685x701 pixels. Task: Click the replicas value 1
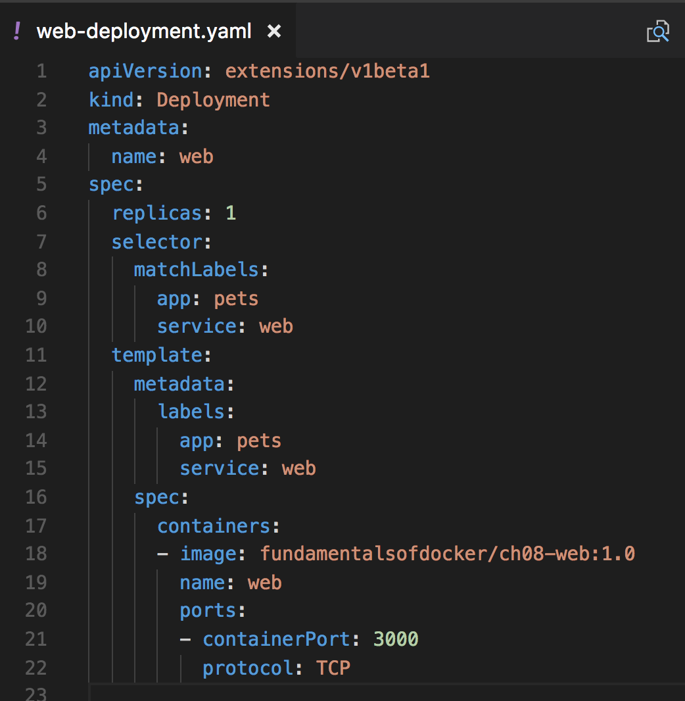231,213
